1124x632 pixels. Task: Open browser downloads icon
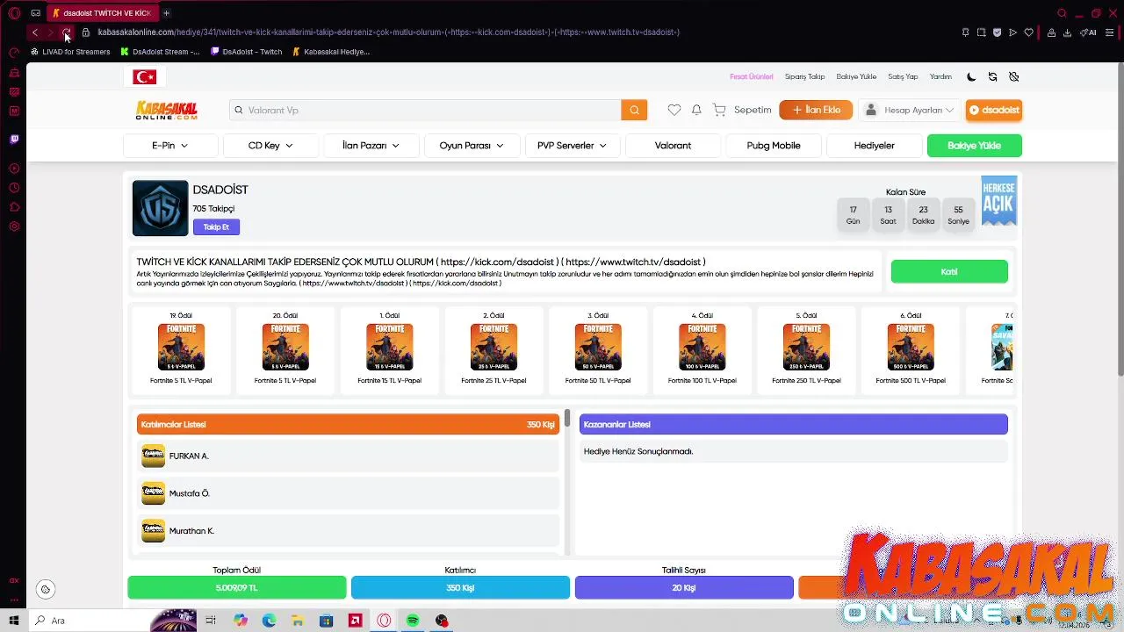1067,32
